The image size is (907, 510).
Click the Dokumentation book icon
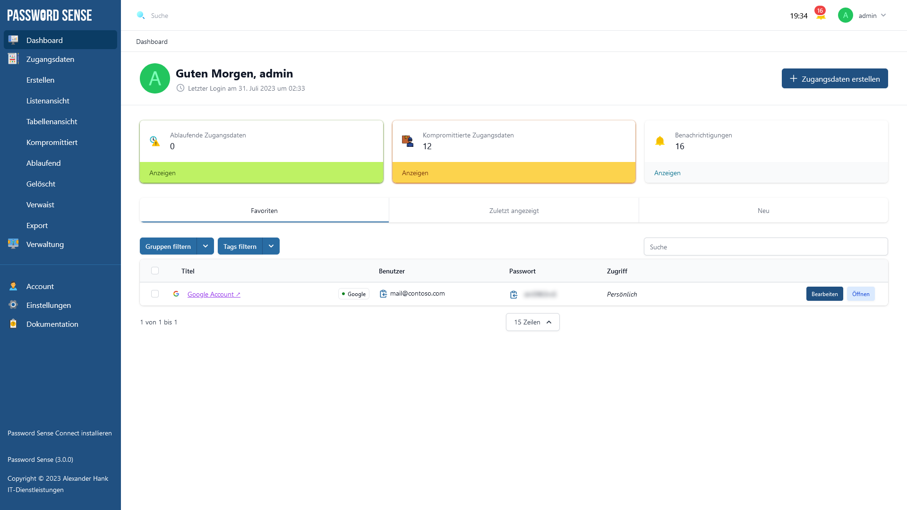pos(13,324)
